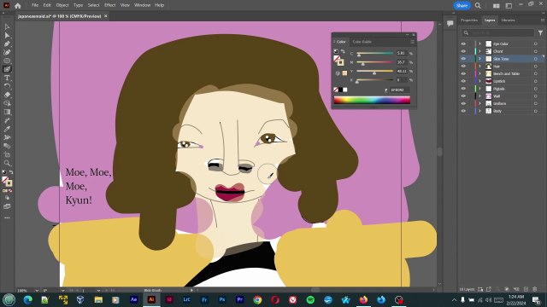Viewport: 547px width, 307px height.
Task: Click the hex color value field
Action: point(400,90)
